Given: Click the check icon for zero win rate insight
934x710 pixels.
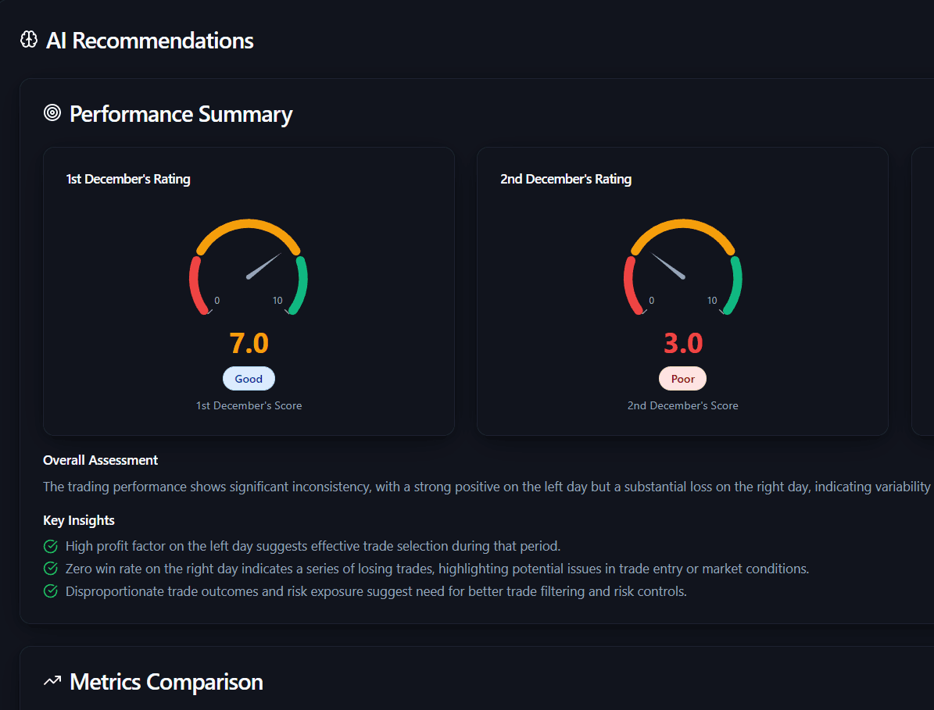Looking at the screenshot, I should tap(51, 569).
